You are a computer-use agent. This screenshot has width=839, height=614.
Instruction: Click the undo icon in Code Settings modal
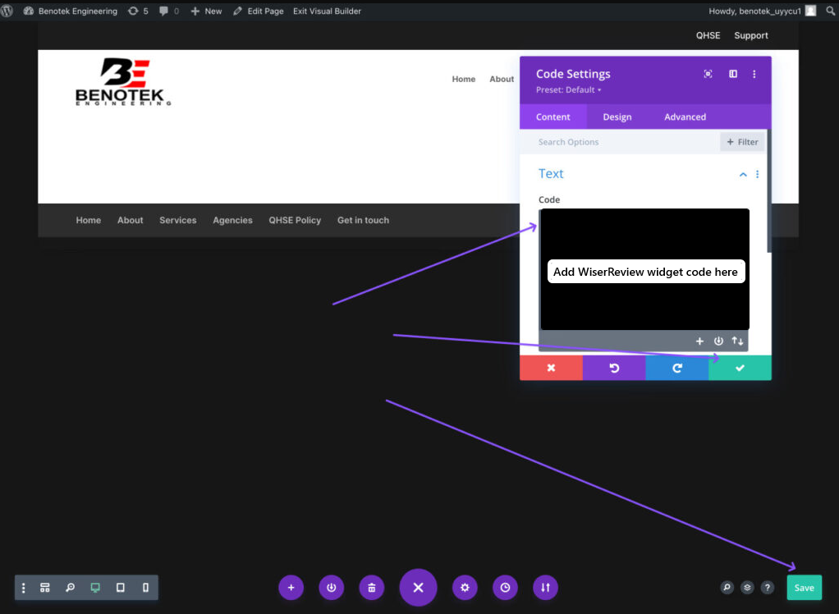[x=614, y=368]
